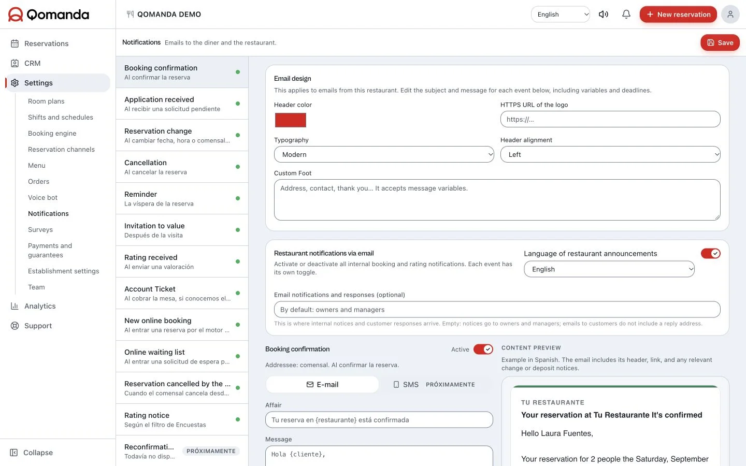This screenshot has height=466, width=746.
Task: Open Shifts and schedules settings
Action: click(61, 118)
